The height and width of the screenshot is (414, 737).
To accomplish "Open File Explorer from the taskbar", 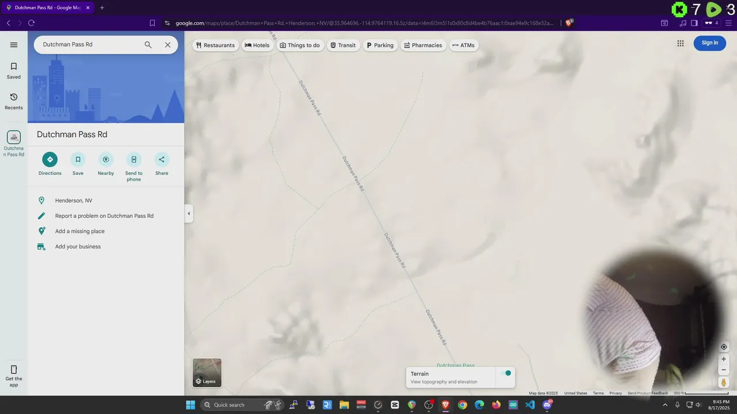I will click(x=344, y=405).
